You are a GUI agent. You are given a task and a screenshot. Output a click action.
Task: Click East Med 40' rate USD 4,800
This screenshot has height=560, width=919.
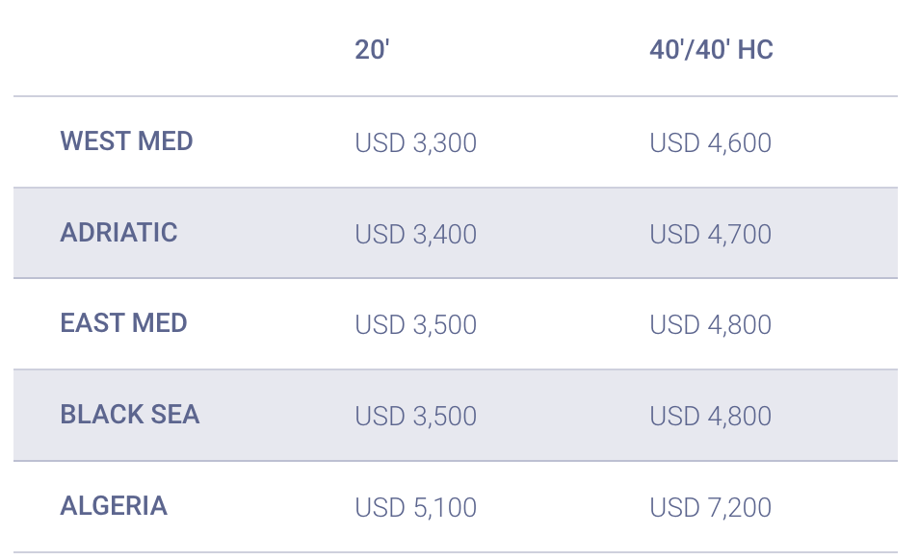click(710, 325)
